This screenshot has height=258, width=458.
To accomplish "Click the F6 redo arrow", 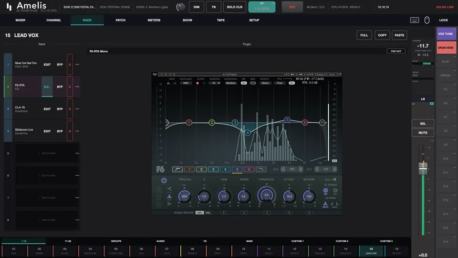I will [x=170, y=75].
